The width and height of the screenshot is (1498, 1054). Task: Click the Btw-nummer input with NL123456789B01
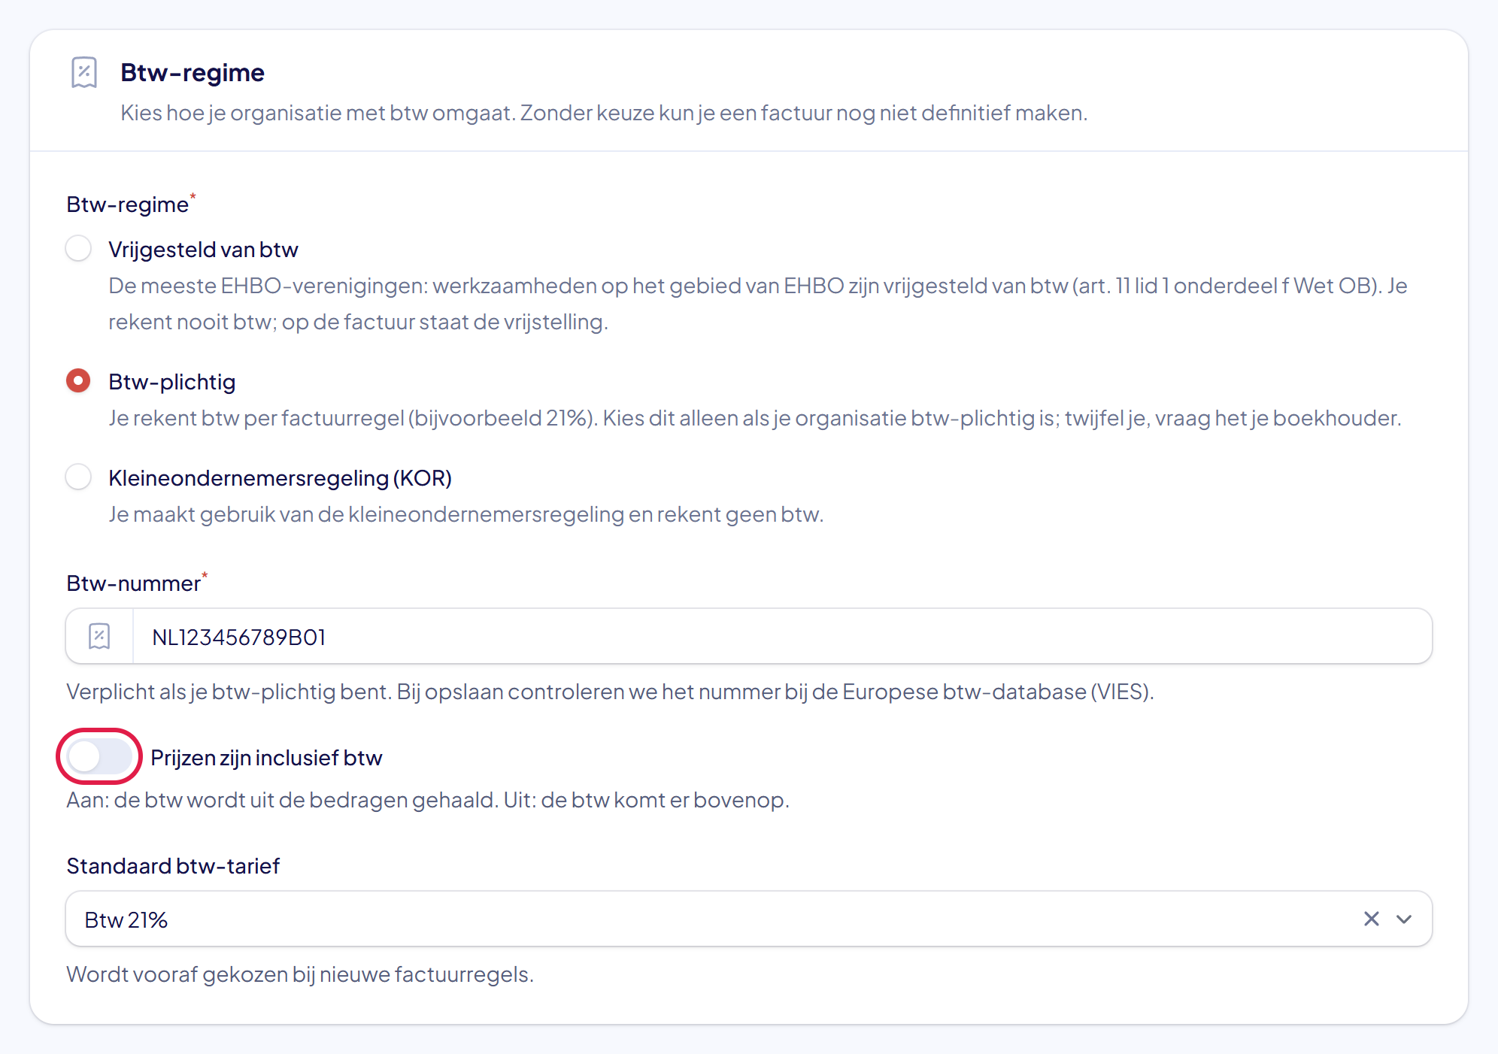click(x=782, y=636)
